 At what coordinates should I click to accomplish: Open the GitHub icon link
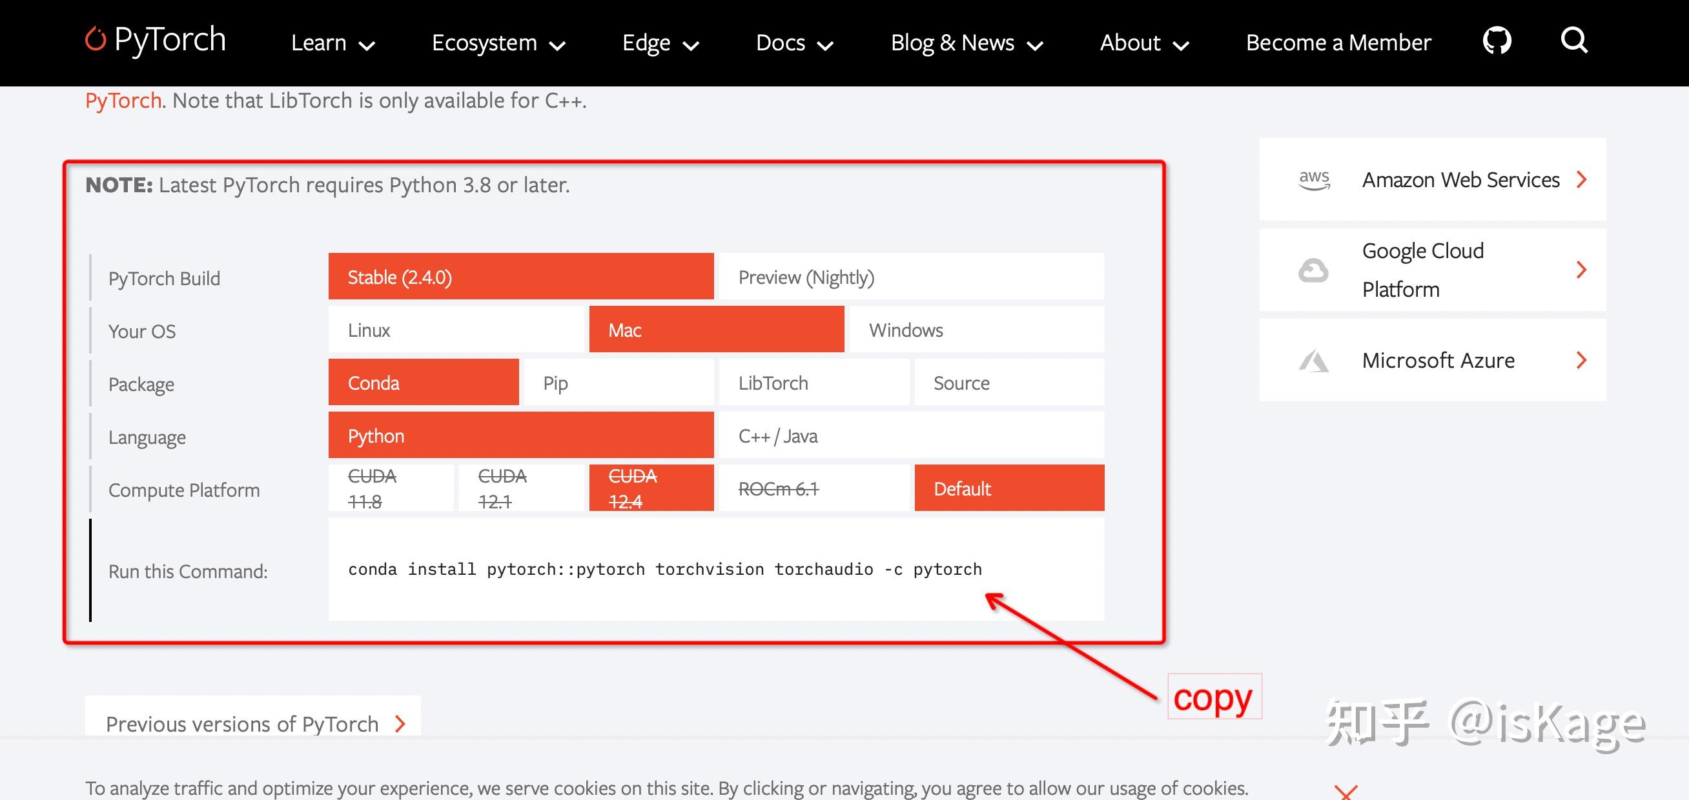pos(1497,41)
